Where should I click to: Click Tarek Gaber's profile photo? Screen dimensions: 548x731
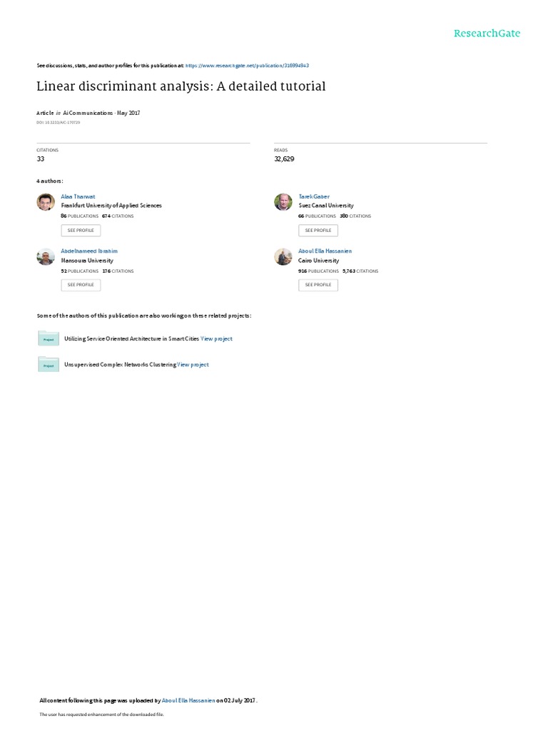[283, 202]
